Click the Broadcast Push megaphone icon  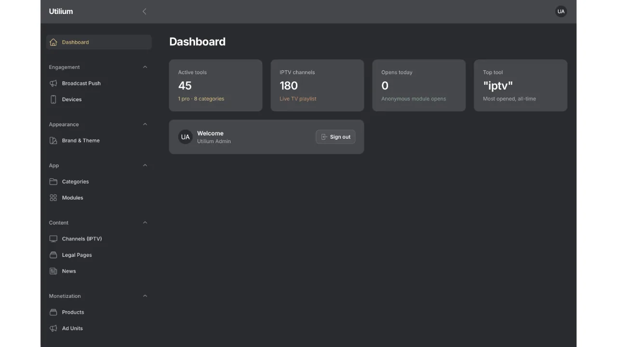(x=54, y=83)
